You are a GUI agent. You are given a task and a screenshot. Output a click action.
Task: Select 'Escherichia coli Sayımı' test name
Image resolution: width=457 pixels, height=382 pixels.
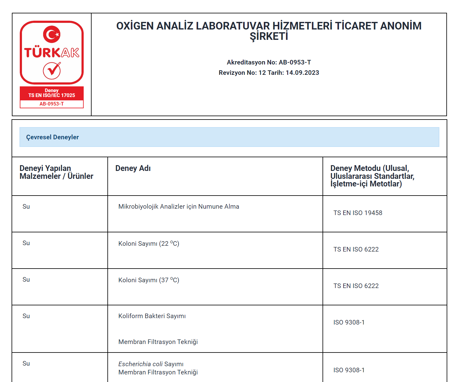[151, 364]
